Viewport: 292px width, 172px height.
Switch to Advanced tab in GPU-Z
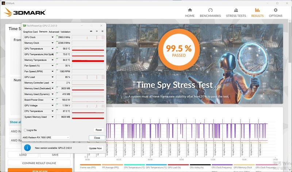coord(54,32)
